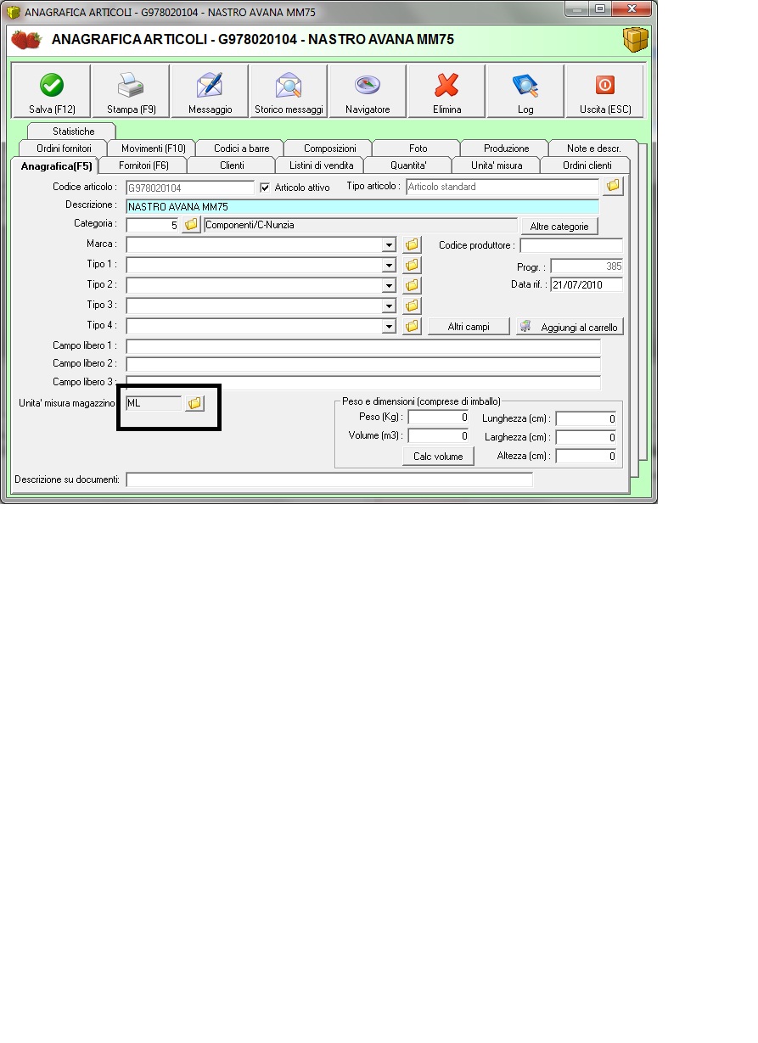The width and height of the screenshot is (758, 1043).
Task: Click the Codice produttore input field
Action: (571, 246)
